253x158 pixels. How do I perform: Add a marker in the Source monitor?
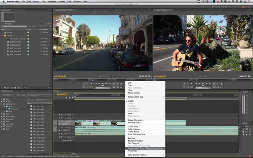click(91, 84)
